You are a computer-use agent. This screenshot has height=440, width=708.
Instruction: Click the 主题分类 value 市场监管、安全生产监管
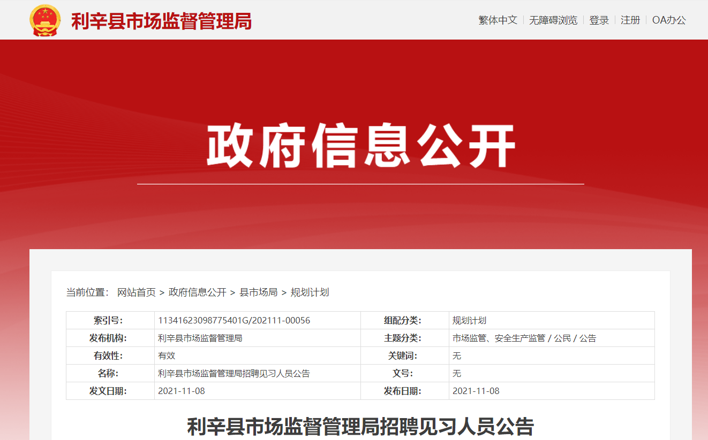(x=499, y=338)
